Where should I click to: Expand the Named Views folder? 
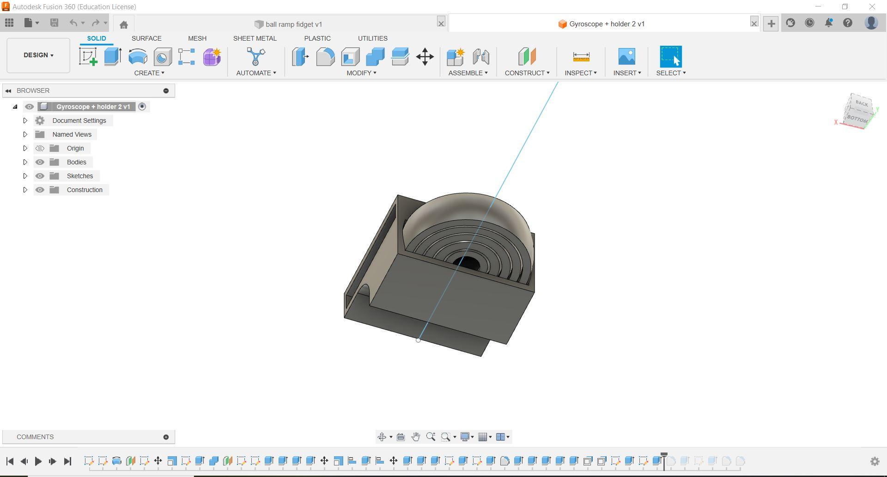(25, 134)
